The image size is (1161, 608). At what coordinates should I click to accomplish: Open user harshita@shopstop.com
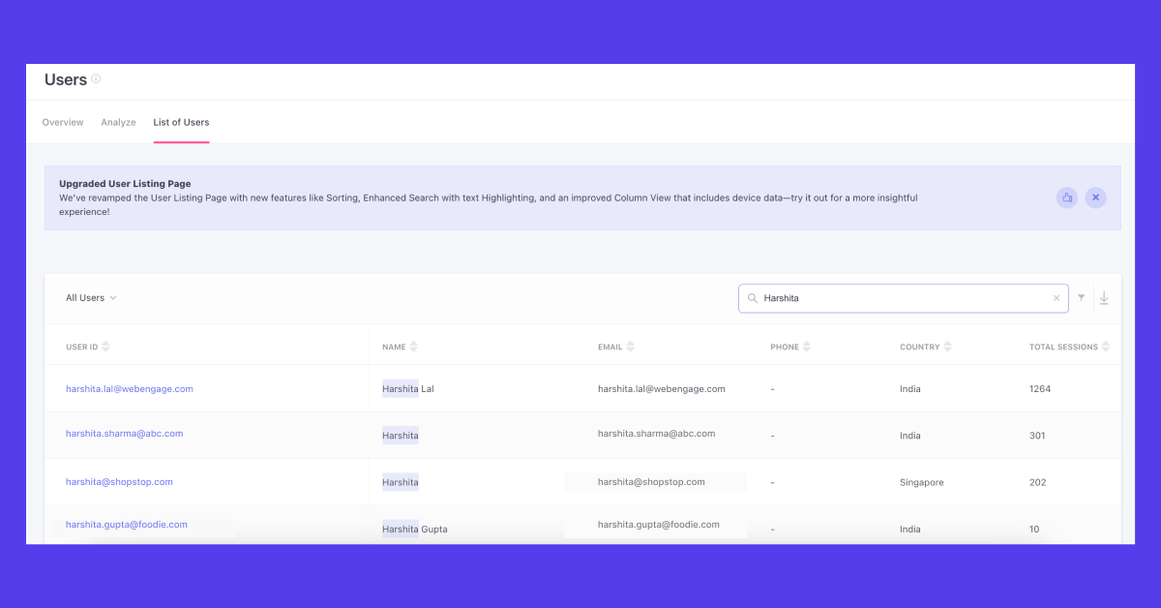click(x=119, y=482)
